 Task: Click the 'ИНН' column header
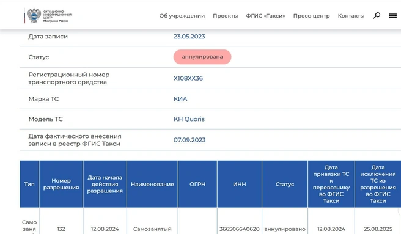(x=240, y=184)
